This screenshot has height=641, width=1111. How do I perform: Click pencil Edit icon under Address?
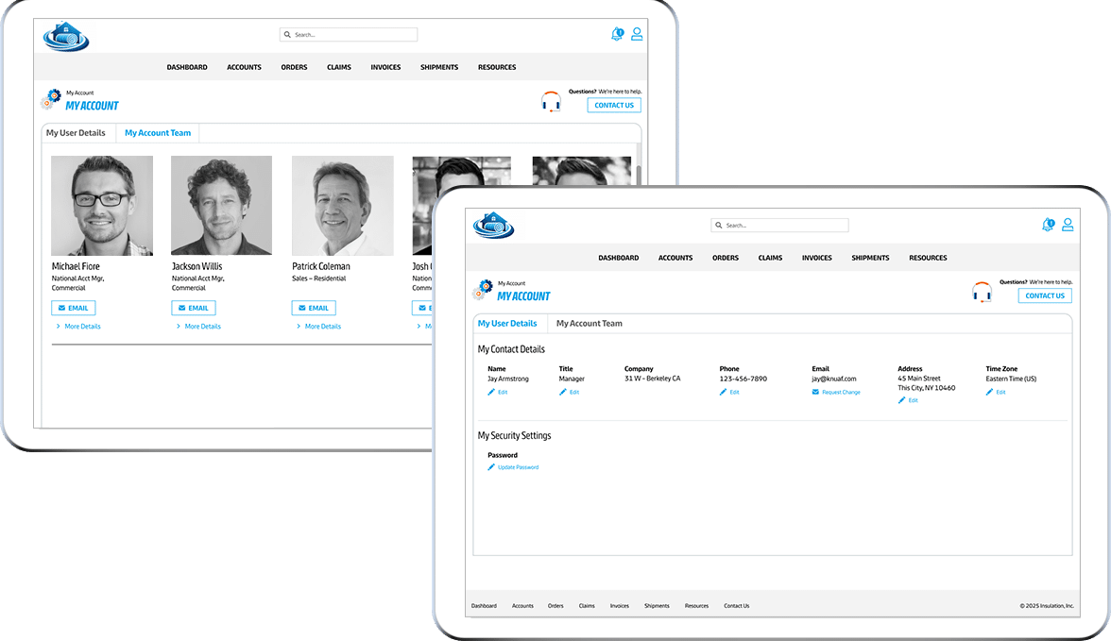[x=902, y=400]
